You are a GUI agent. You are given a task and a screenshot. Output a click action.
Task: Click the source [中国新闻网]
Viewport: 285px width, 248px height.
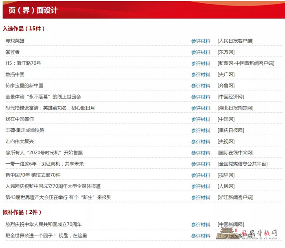click(231, 224)
